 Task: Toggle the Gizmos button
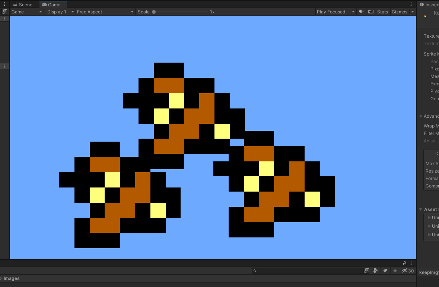[399, 12]
